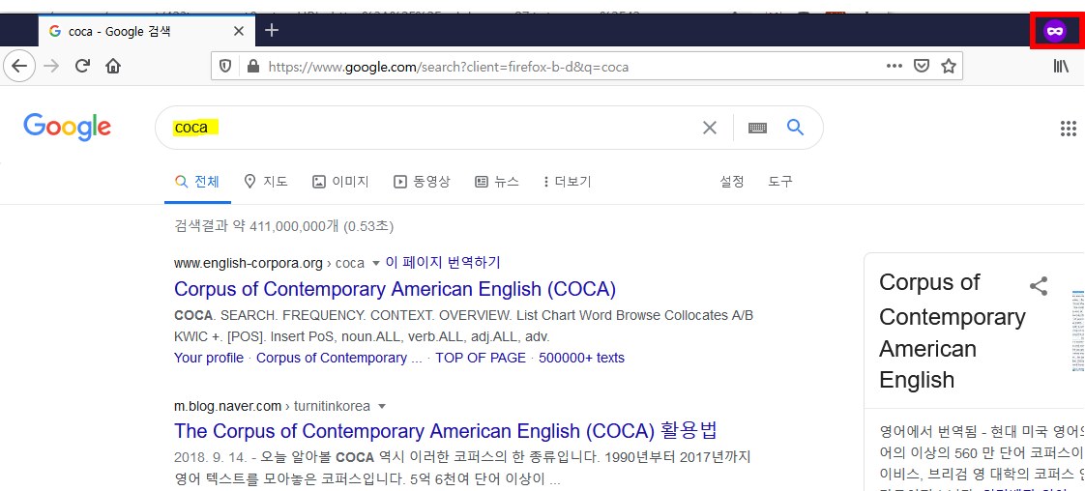
Task: Open the COCA 활용법 Naver blog result
Action: coord(446,430)
